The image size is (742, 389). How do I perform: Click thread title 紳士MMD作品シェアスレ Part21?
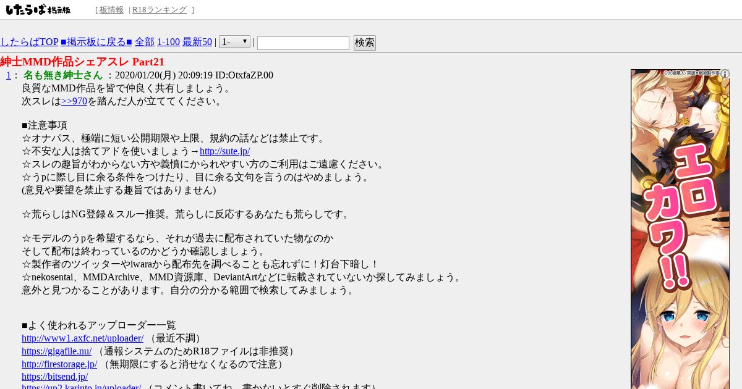(82, 62)
